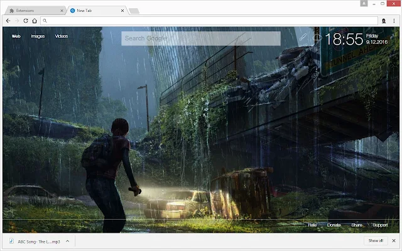Viewport: 402px width, 251px height.
Task: Close the New Tab tab
Action: coord(122,11)
